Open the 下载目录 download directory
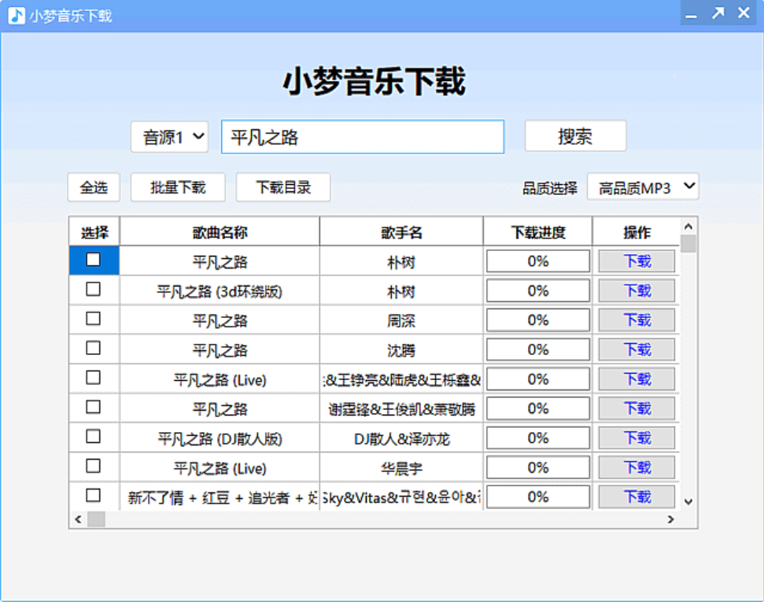 pyautogui.click(x=282, y=187)
